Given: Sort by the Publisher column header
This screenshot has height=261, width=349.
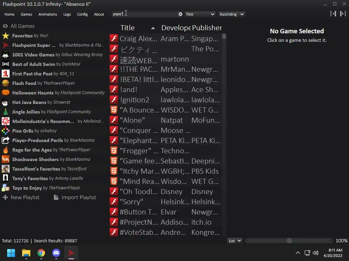Looking at the screenshot, I should click(x=207, y=28).
